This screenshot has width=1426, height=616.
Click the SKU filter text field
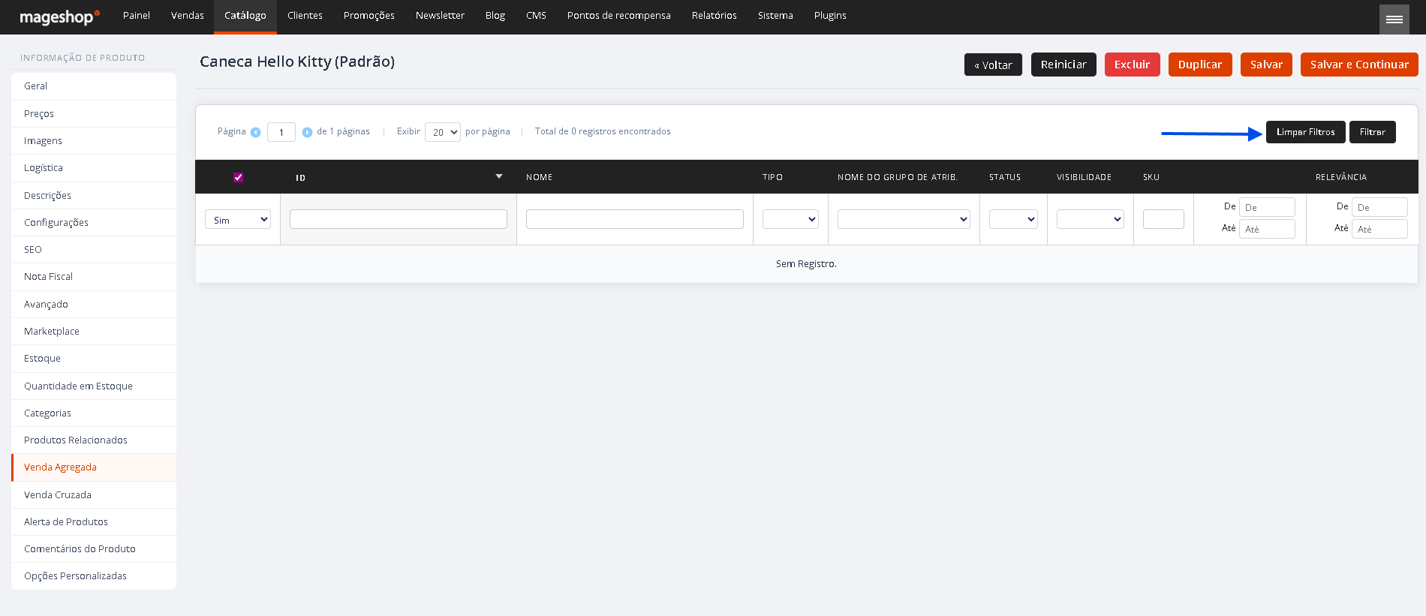click(x=1163, y=219)
